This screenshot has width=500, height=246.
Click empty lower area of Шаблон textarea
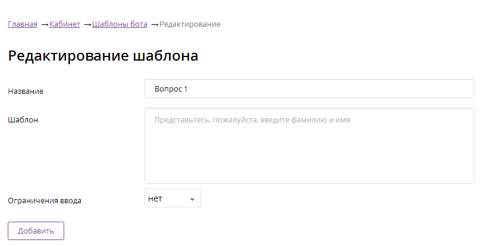coord(309,159)
